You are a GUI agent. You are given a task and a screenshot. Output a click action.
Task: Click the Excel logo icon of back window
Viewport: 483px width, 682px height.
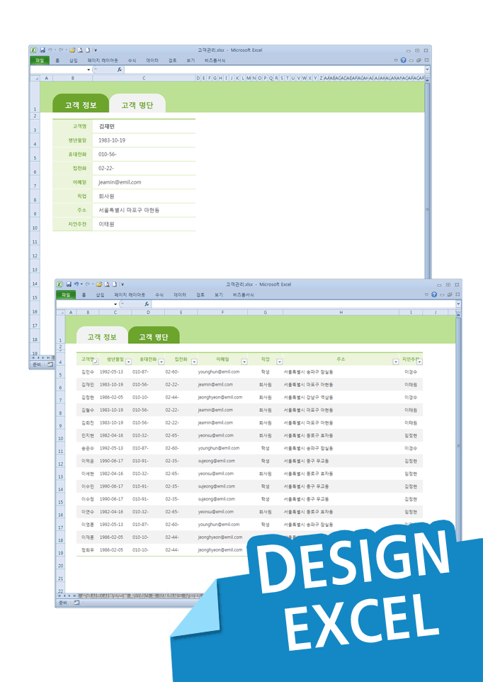[x=33, y=50]
